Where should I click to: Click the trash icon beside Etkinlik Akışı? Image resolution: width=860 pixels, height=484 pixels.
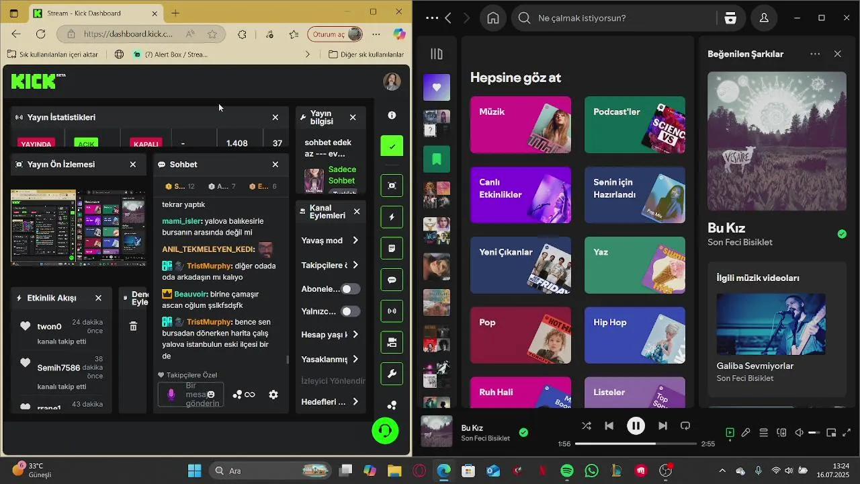pyautogui.click(x=133, y=326)
